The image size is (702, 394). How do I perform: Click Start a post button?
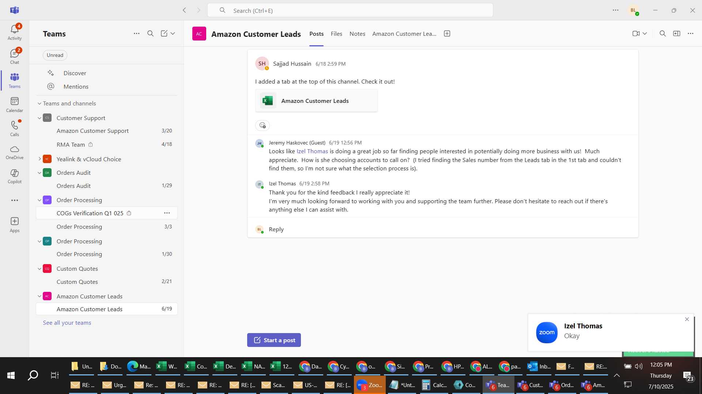(x=274, y=340)
